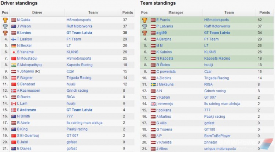Open the Its raining man aleluja team of j veremejs
275x152 pixels.
(x=222, y=104)
